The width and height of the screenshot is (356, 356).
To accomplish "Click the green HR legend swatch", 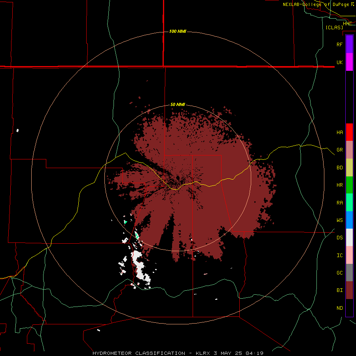I will 349,185.
